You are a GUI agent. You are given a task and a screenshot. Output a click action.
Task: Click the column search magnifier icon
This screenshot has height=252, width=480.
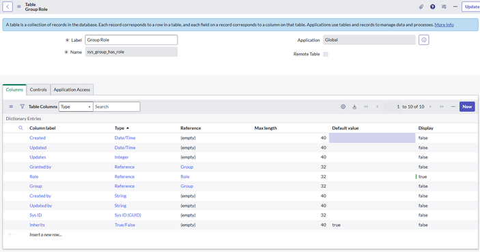(20, 128)
